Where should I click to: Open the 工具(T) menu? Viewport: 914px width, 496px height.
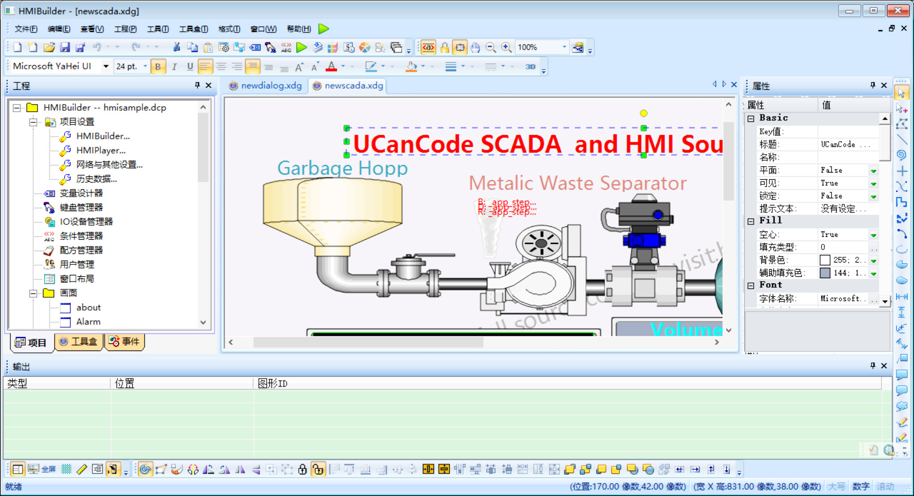(x=158, y=29)
